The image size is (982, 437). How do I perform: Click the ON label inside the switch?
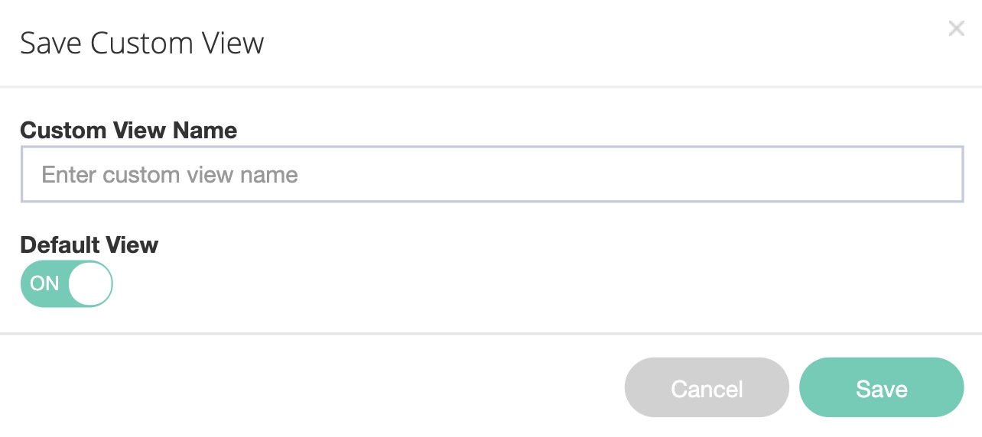pos(44,283)
